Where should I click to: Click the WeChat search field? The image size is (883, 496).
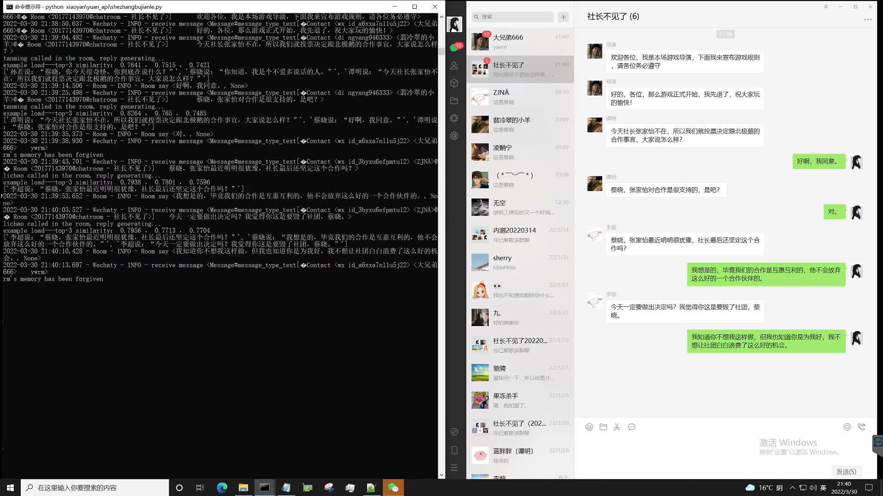512,17
